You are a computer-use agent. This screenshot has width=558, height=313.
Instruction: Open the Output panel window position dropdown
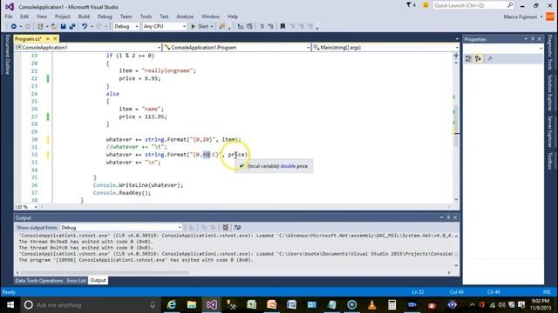(x=442, y=217)
